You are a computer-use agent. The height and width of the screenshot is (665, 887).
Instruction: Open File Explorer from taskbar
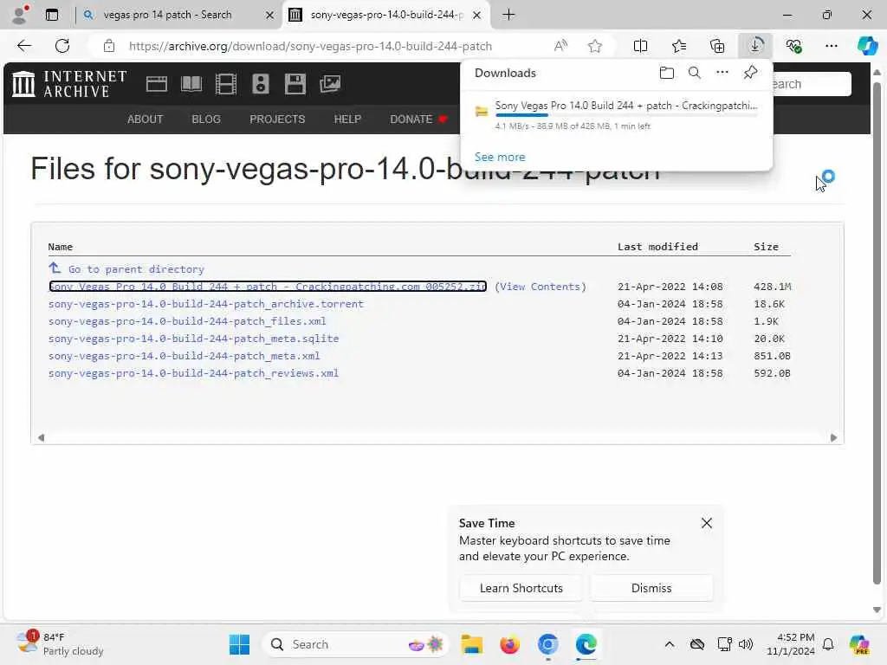click(x=471, y=644)
